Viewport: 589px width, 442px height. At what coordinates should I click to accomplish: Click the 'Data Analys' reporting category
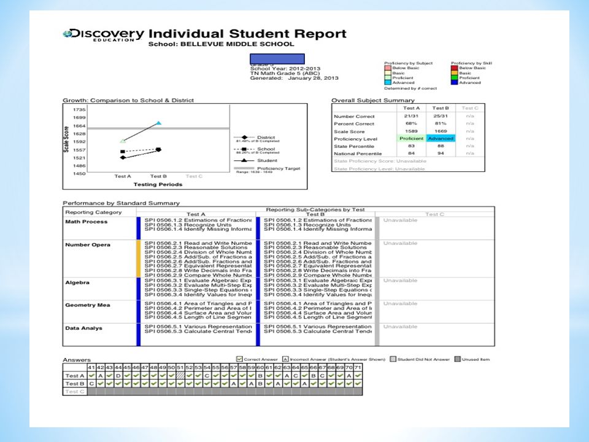pyautogui.click(x=84, y=328)
